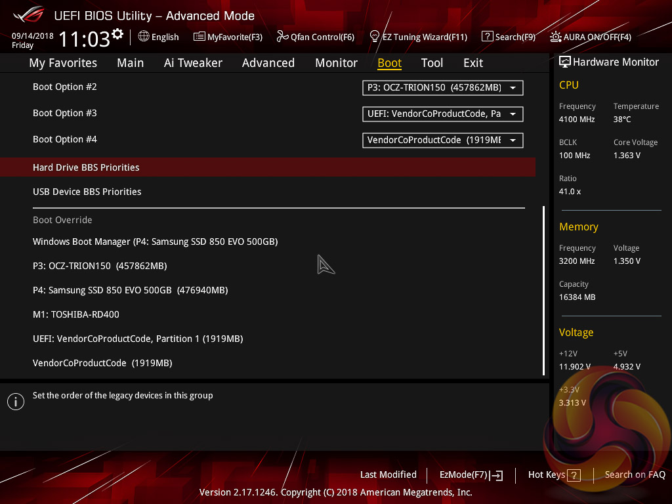The width and height of the screenshot is (672, 504).
Task: Click Core Voltage value 1.363 V
Action: [x=627, y=156]
